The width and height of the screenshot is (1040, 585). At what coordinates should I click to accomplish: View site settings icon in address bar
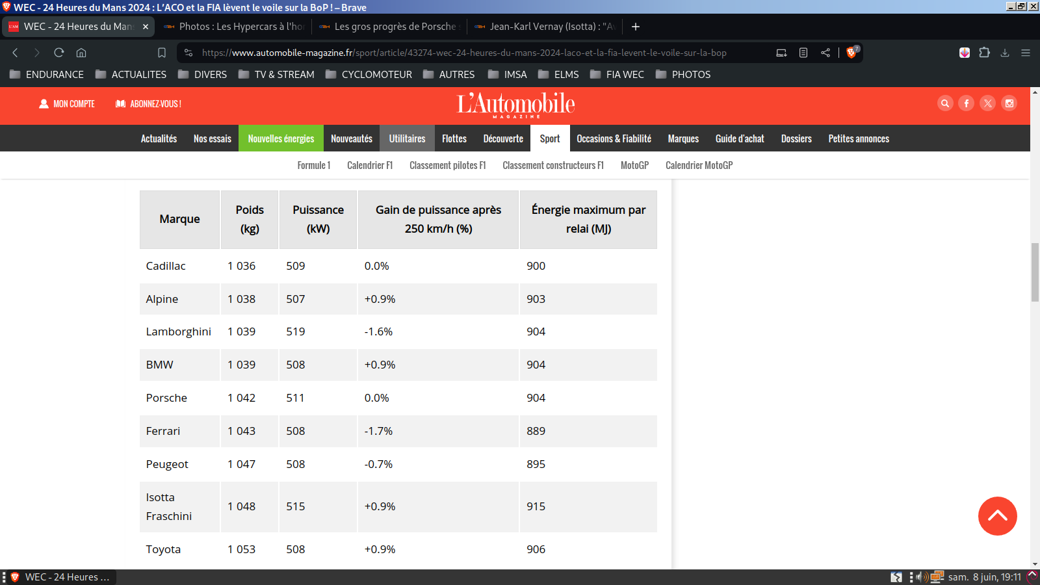click(x=188, y=53)
